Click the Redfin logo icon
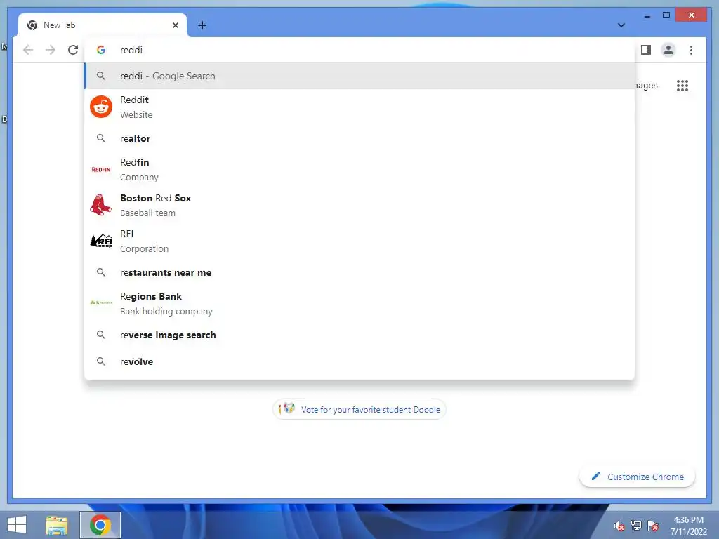Image resolution: width=719 pixels, height=539 pixels. (101, 170)
